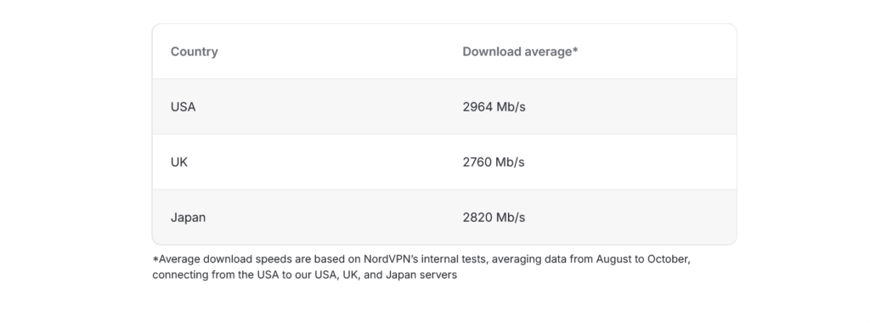Click the 2760 Mb/s speed value
870x323 pixels.
point(494,162)
